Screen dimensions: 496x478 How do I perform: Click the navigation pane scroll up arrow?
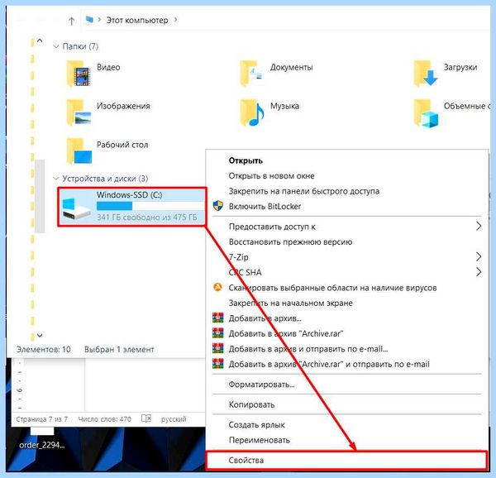[x=40, y=41]
